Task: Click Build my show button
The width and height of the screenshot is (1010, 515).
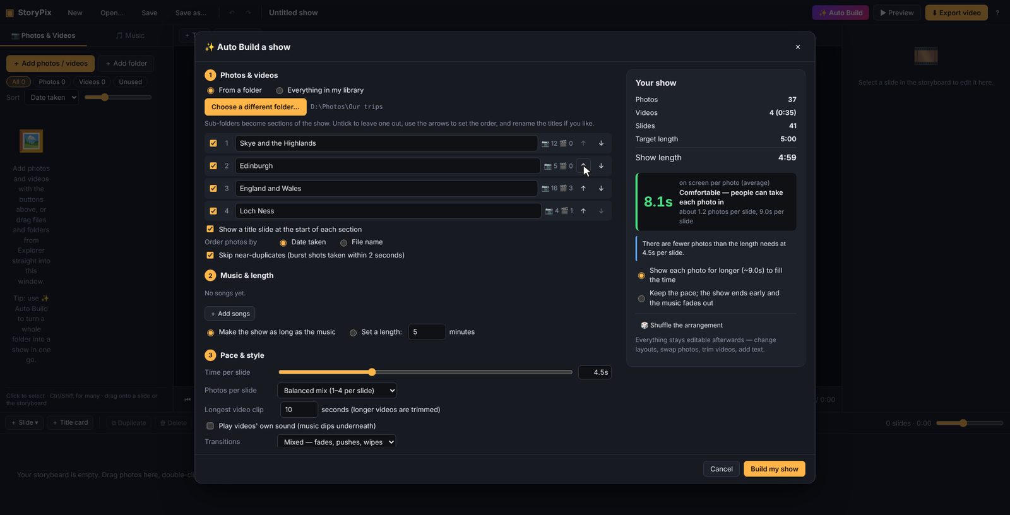Action: (x=775, y=469)
